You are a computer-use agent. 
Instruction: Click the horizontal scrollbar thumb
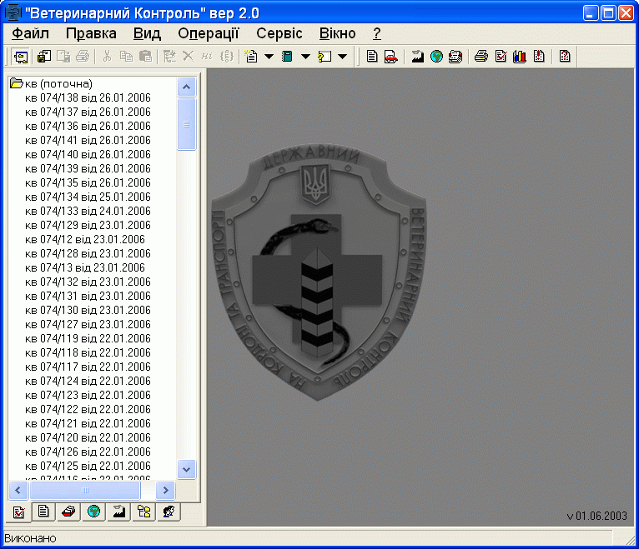click(x=85, y=490)
